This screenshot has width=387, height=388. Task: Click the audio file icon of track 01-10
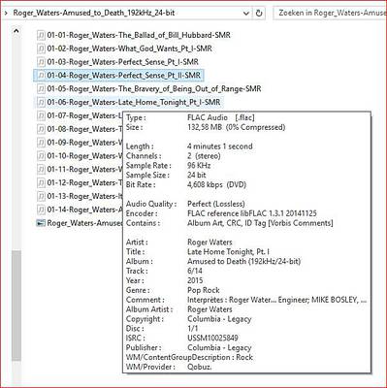pos(41,156)
